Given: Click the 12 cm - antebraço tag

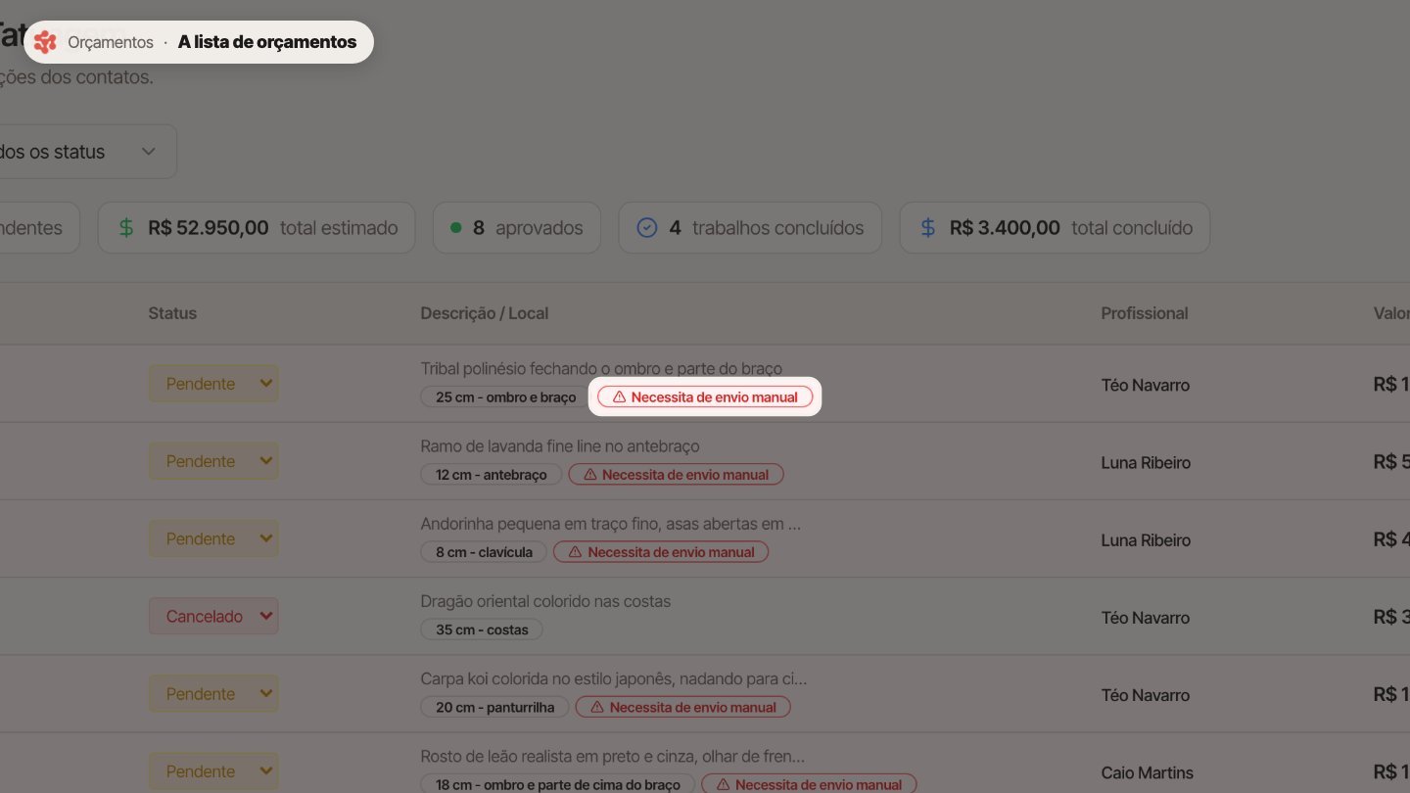Looking at the screenshot, I should 491,475.
